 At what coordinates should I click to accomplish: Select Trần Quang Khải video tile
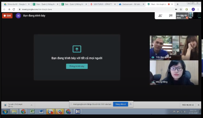pyautogui.click(x=174, y=48)
